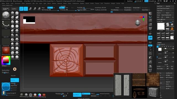
Task: Click the camera view head gizmo
Action: (138, 23)
